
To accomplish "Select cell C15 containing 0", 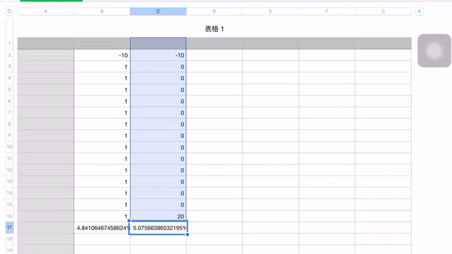I will point(158,205).
